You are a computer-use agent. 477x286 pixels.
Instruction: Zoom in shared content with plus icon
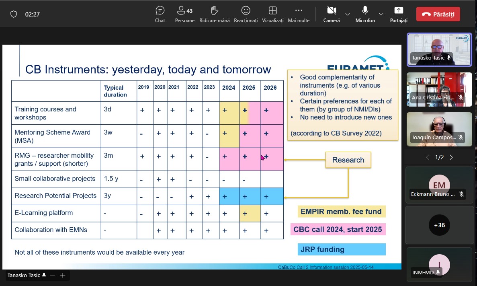tap(63, 275)
